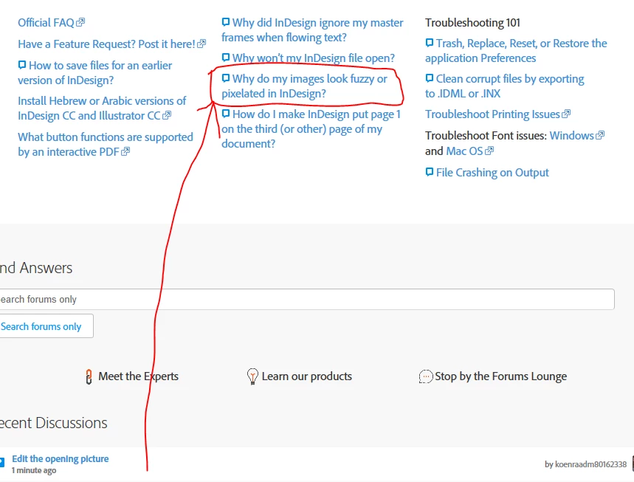
Task: Click the 1 minute ago timestamp
Action: coord(33,470)
